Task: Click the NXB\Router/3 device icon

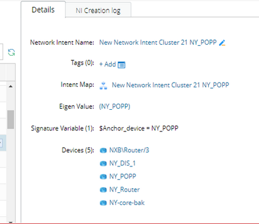Action: (103, 150)
